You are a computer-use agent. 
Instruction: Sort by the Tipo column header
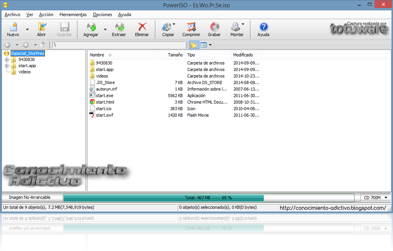click(208, 55)
